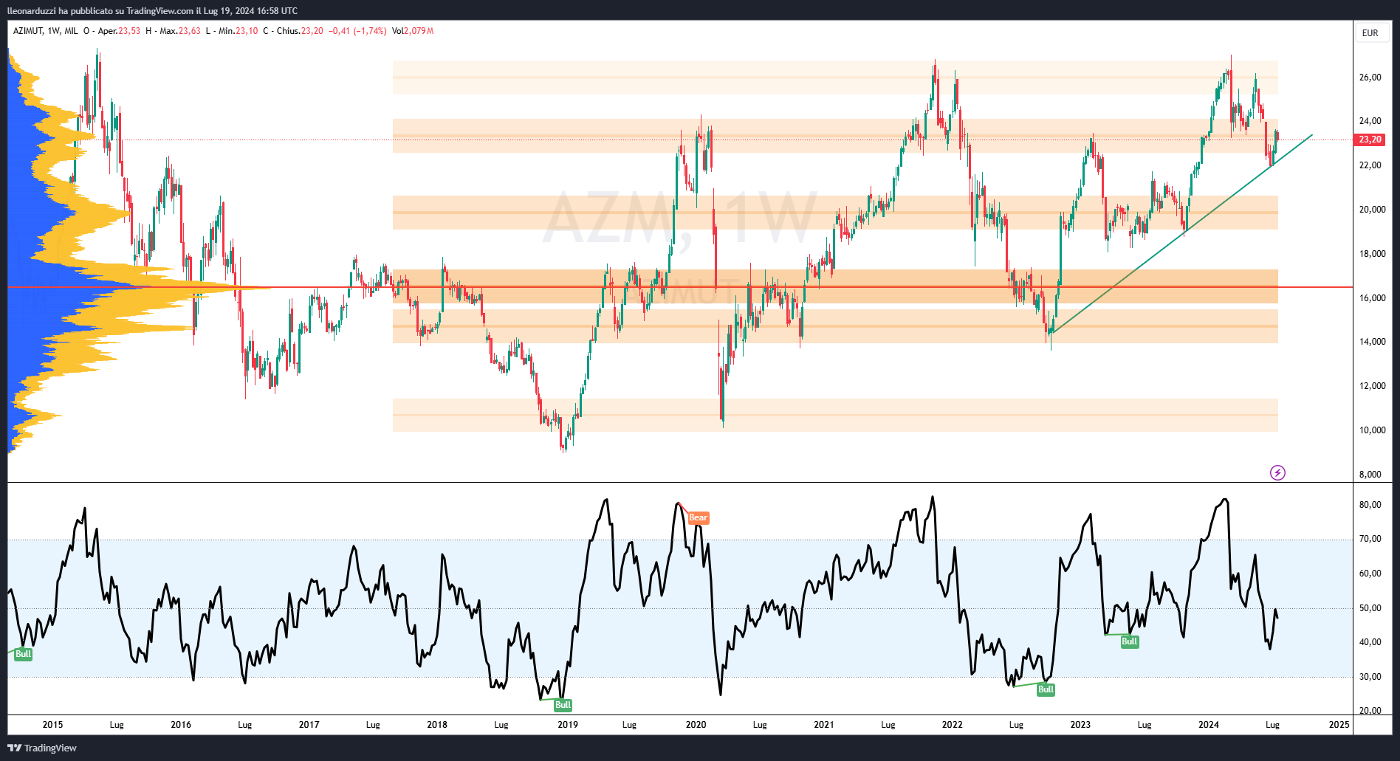Click the Bull label near mid 2023
This screenshot has height=761, width=1400.
1129,641
